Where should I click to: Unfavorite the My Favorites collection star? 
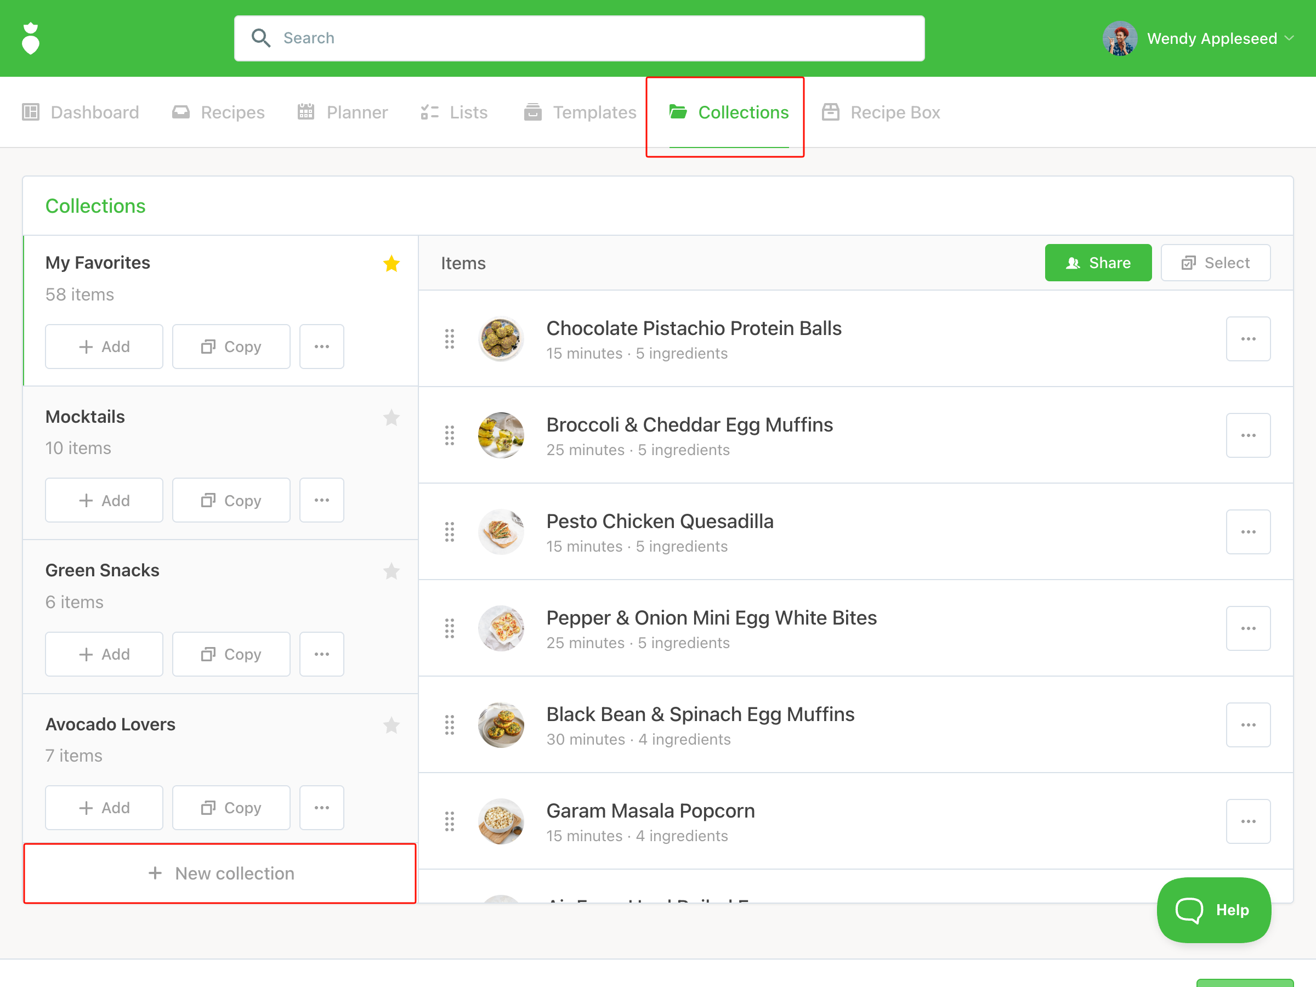coord(391,263)
